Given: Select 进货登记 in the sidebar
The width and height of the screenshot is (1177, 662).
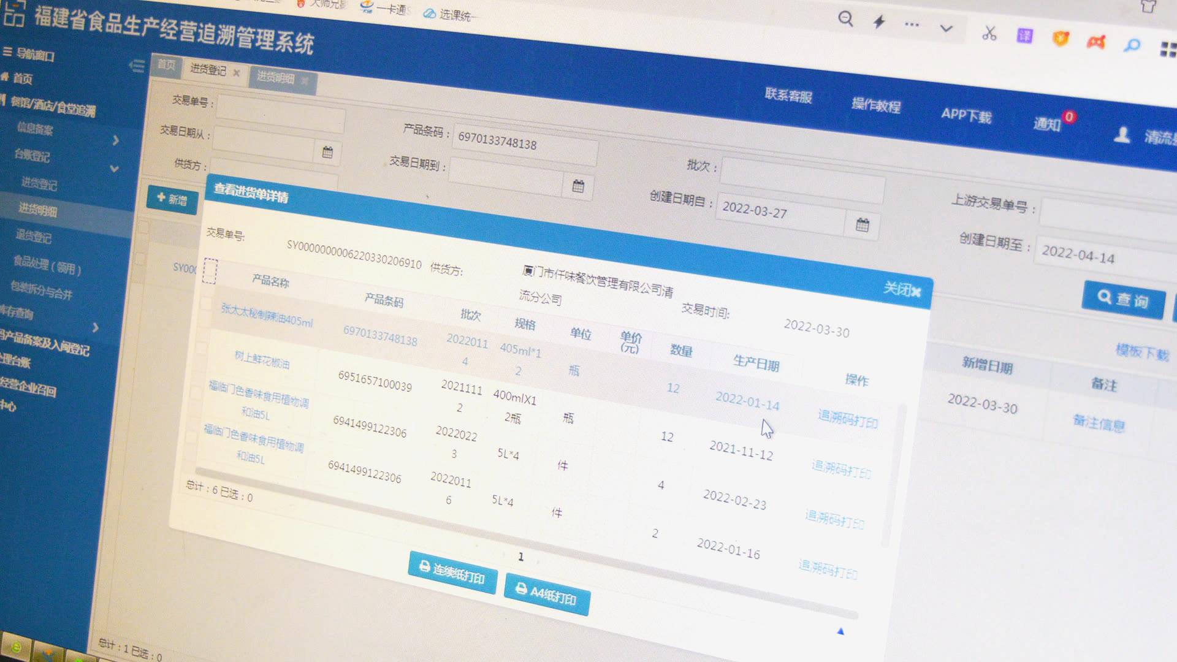Looking at the screenshot, I should pyautogui.click(x=39, y=183).
